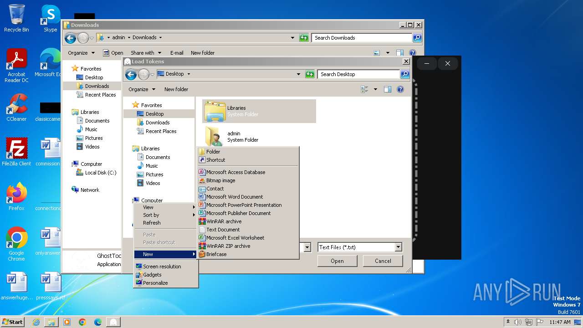Open Windows Explorer taskbar icon
The width and height of the screenshot is (583, 328).
51,322
